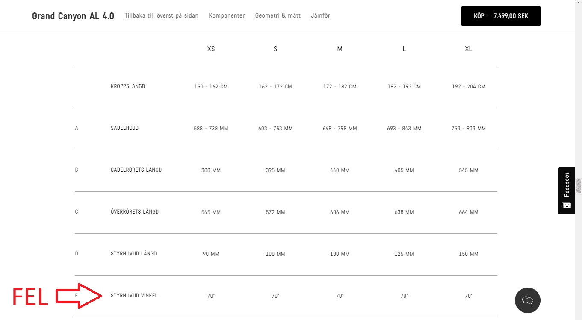Jump to the Komponenter section

(x=227, y=16)
